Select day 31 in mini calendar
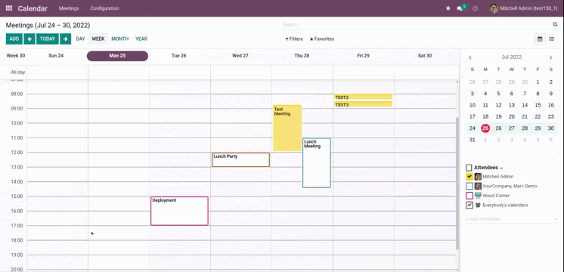The height and width of the screenshot is (272, 564). point(473,140)
